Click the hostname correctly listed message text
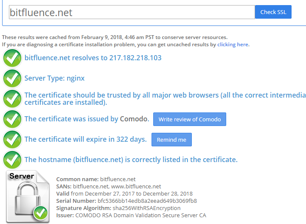 click(131, 160)
